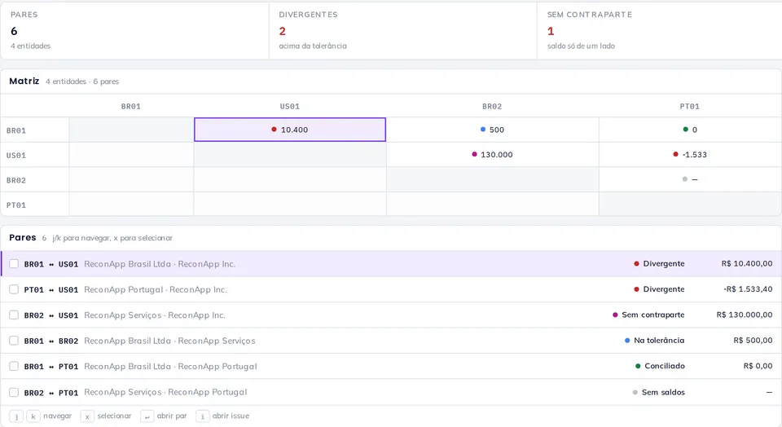The width and height of the screenshot is (782, 427).
Task: Tick the PT01 ↔ US01 pair checkbox
Action: (14, 289)
